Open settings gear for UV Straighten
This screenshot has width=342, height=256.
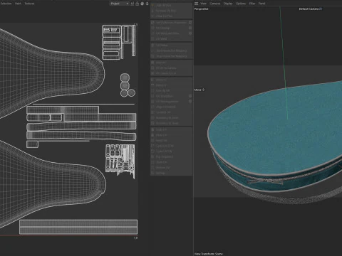(190, 96)
